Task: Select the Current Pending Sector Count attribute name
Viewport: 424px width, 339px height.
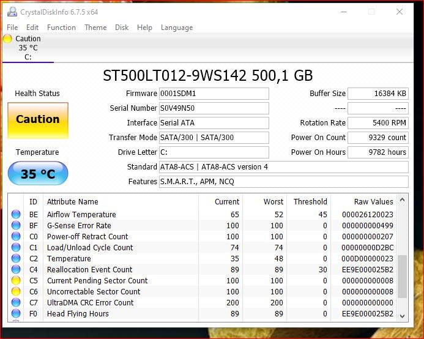Action: coord(97,281)
